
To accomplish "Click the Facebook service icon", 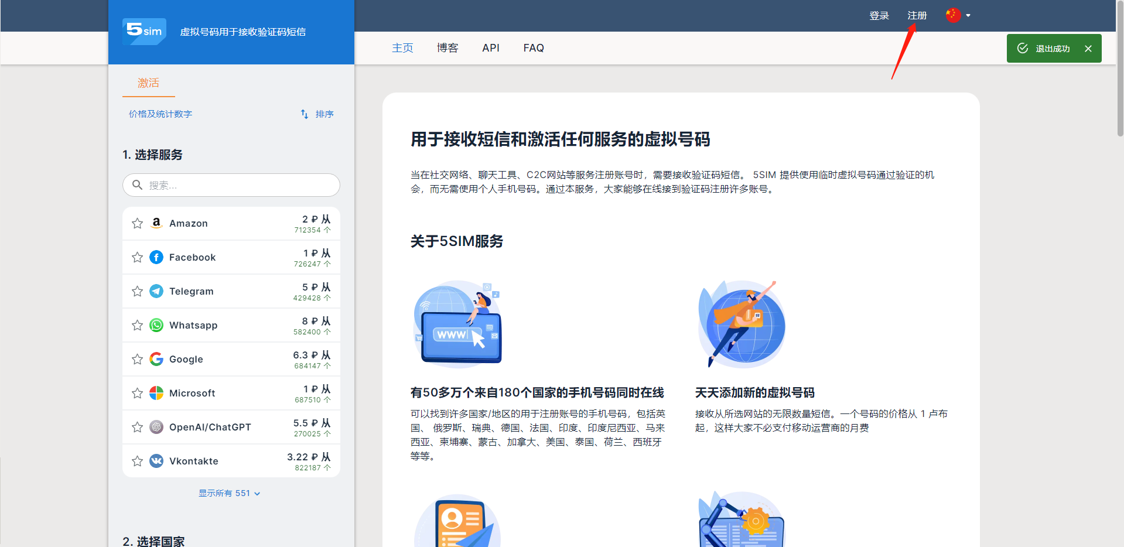I will pyautogui.click(x=156, y=257).
